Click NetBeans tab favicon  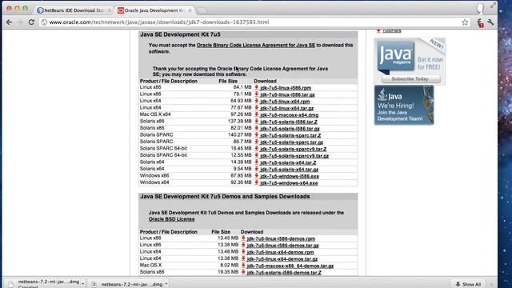point(40,10)
